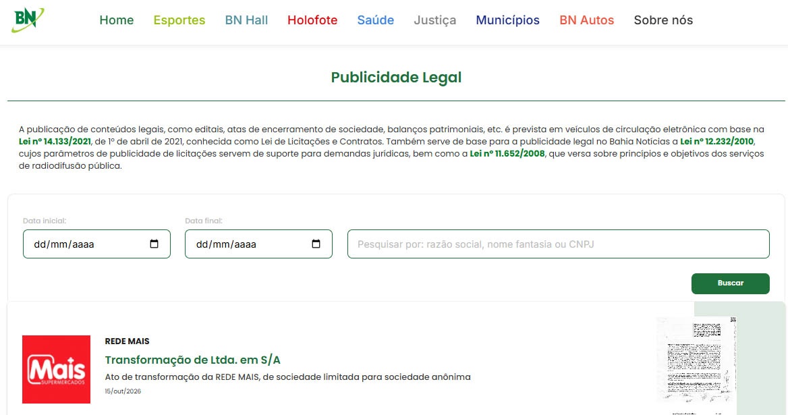This screenshot has height=415, width=790.
Task: Open the Municípios section
Action: click(x=507, y=20)
